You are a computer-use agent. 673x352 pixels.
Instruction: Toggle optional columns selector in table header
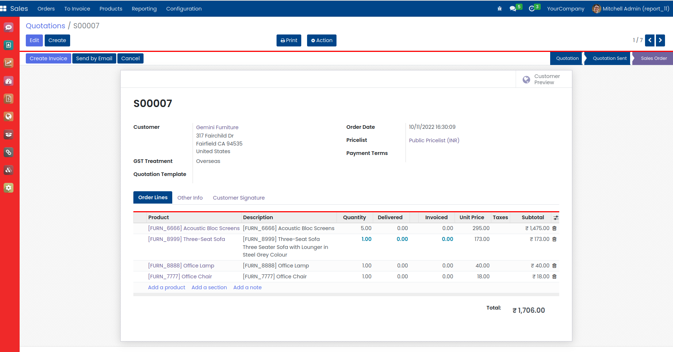coord(556,218)
